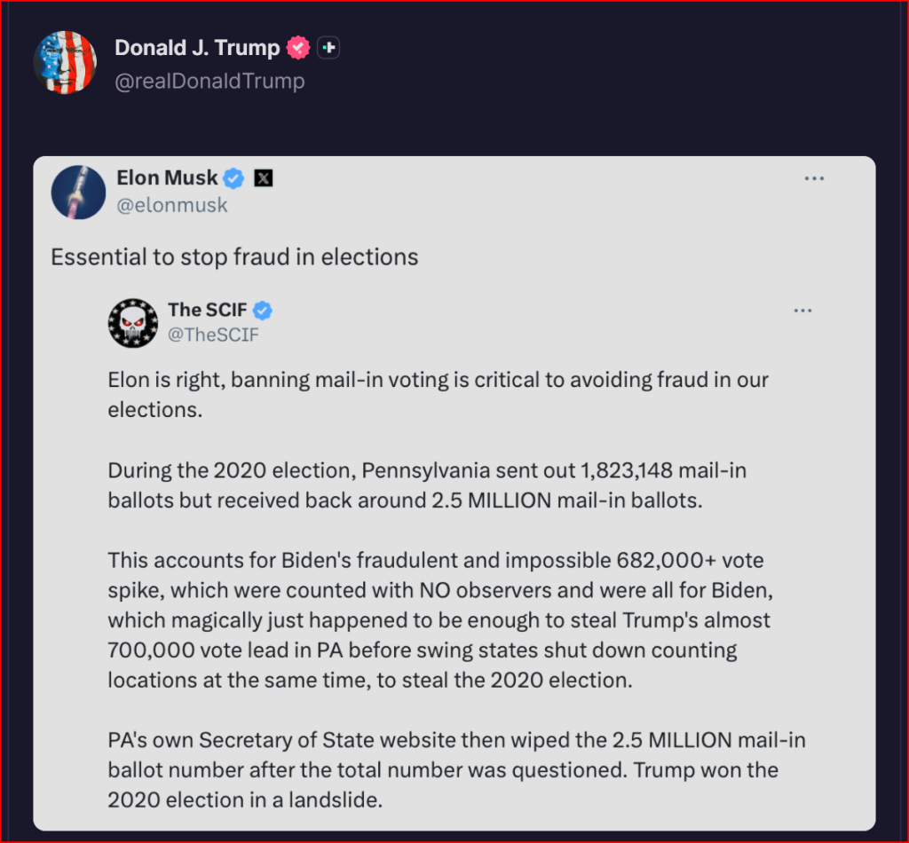Click the pink verified badge beside Trump

tap(298, 48)
